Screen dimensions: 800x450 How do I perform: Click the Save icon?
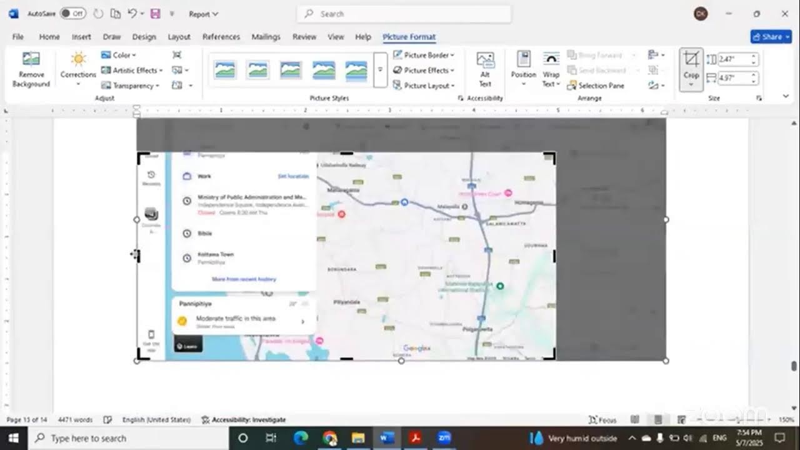(x=155, y=14)
